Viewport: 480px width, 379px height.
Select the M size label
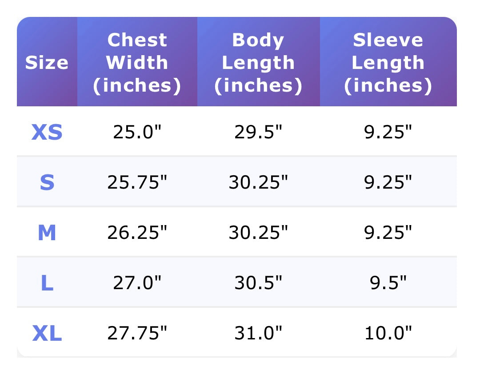47,233
